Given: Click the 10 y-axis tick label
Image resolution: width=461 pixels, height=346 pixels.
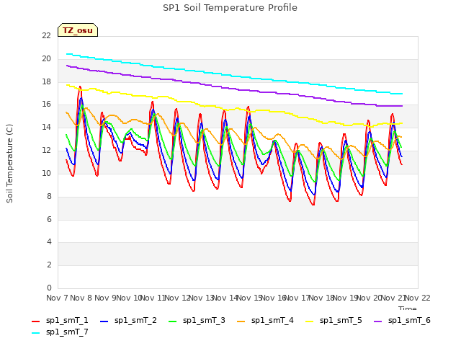Looking at the screenshot, I should [46, 173].
